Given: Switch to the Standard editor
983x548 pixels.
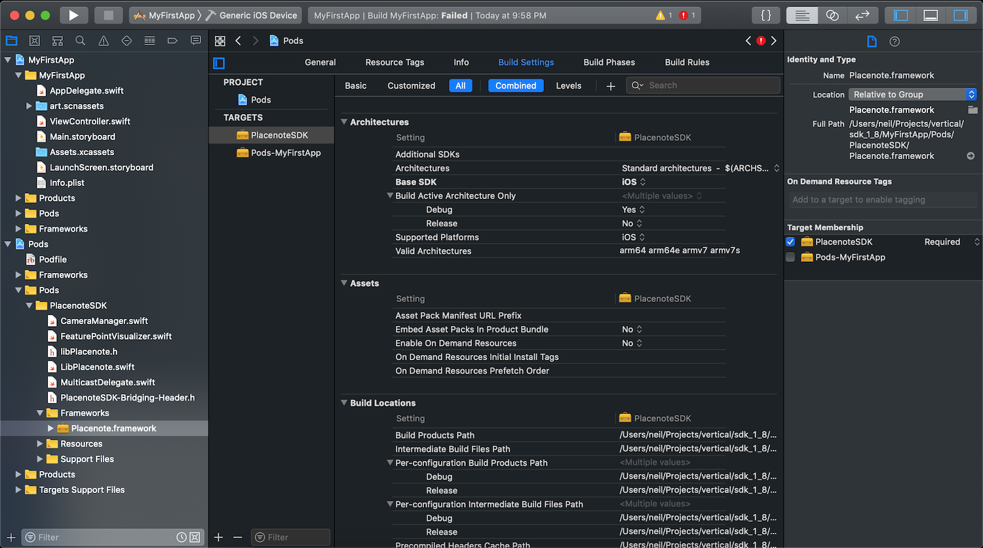Looking at the screenshot, I should pos(802,15).
